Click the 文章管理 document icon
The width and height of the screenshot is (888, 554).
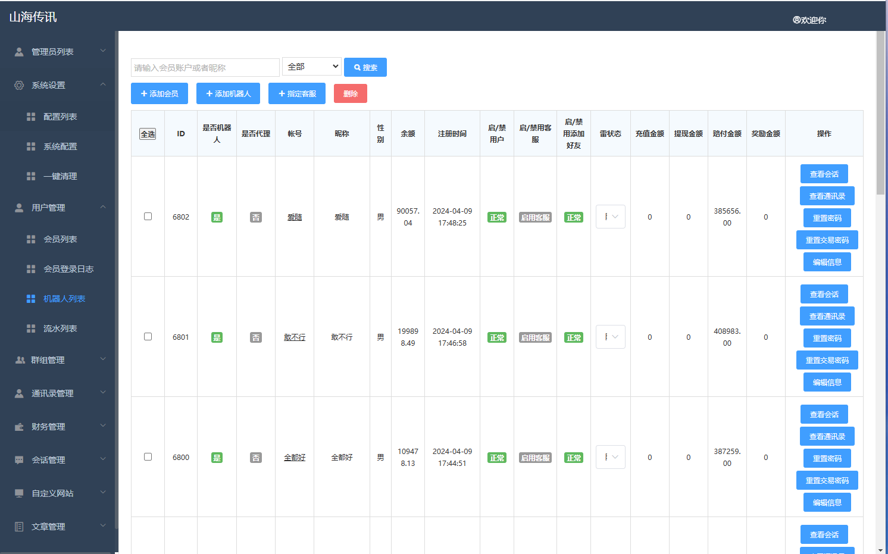pyautogui.click(x=19, y=527)
